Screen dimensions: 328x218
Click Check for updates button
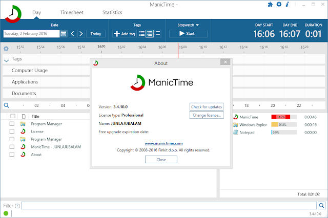pos(207,107)
